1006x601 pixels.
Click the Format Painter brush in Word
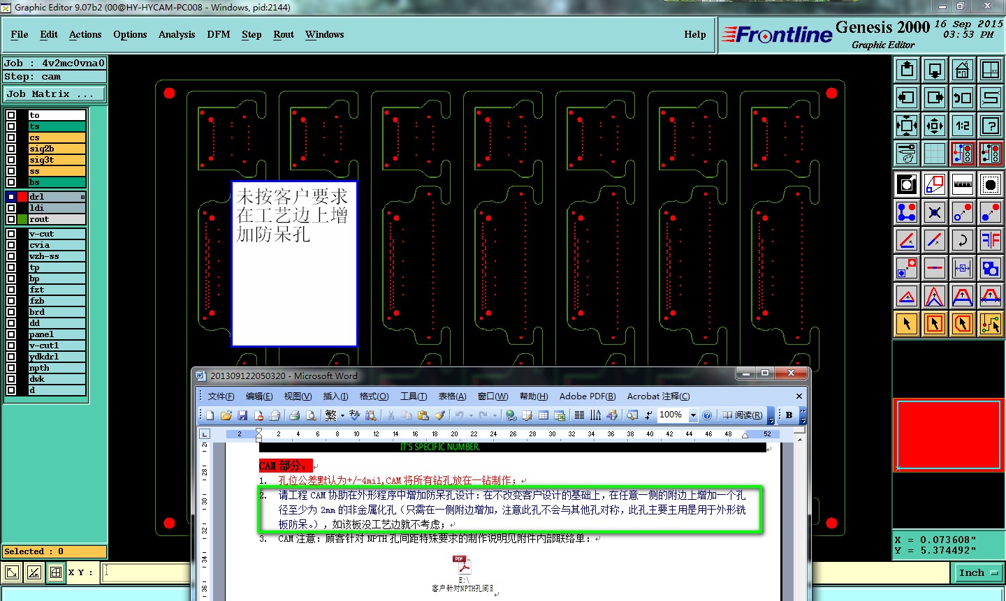[x=439, y=415]
